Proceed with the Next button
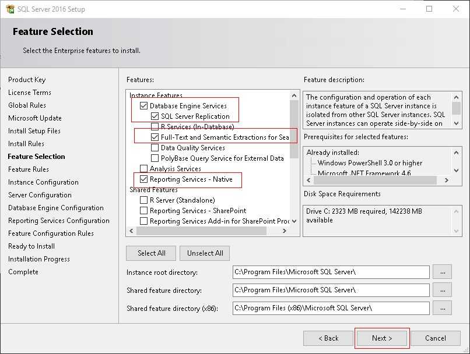 click(x=382, y=338)
